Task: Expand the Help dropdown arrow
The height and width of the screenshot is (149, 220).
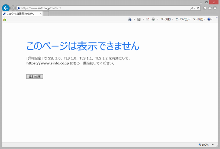Action: click(212, 19)
